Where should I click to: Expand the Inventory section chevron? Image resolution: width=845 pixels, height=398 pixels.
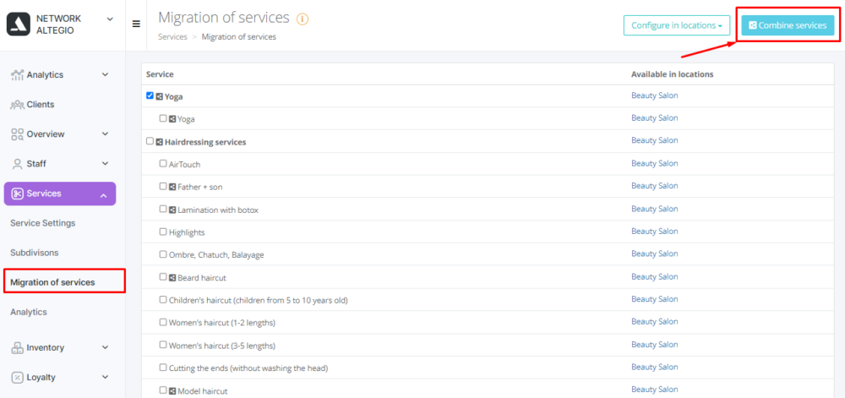[105, 348]
